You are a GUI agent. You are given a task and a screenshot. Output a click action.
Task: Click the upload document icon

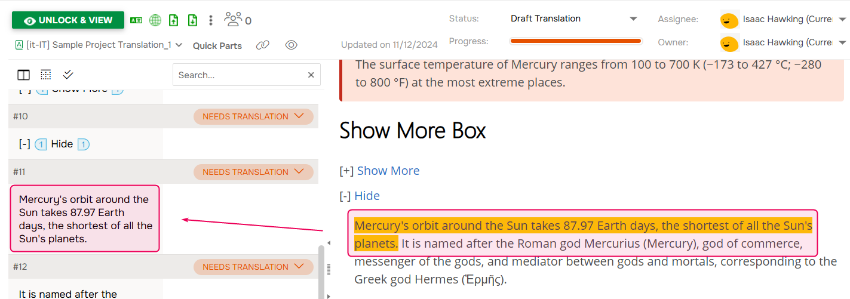173,20
